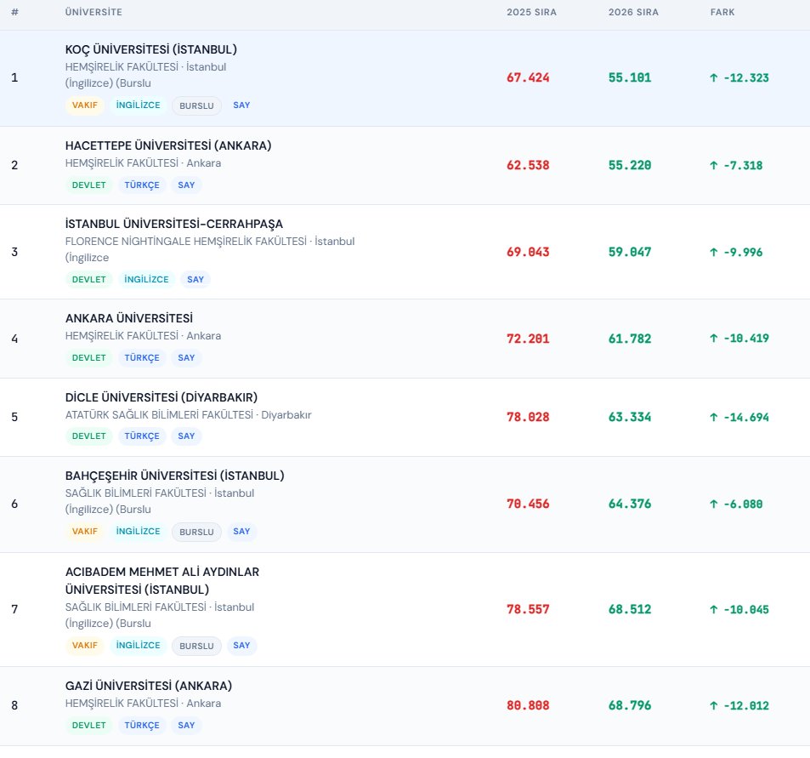Click SAY tag in Gazi Üniversitesi row
The width and height of the screenshot is (810, 758).
click(x=186, y=725)
